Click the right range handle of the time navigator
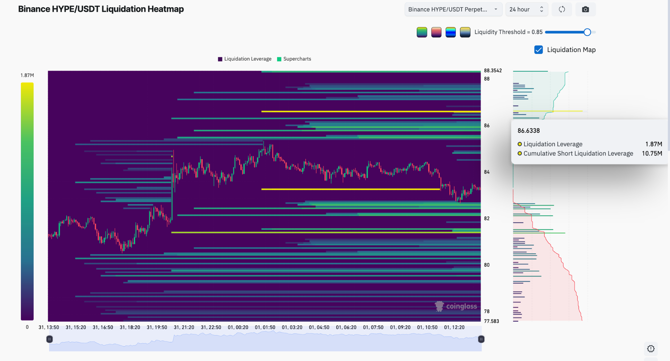670x361 pixels. [481, 339]
